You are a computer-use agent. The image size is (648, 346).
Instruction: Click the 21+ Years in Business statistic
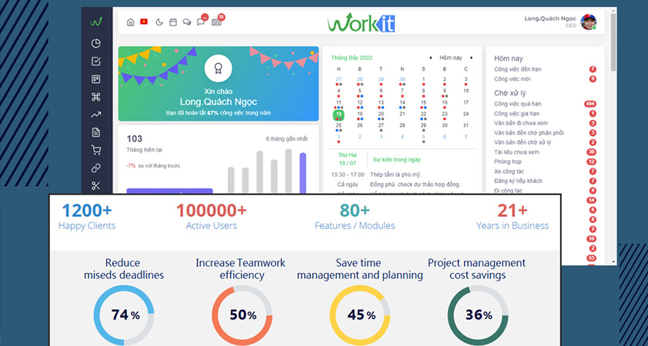click(513, 216)
